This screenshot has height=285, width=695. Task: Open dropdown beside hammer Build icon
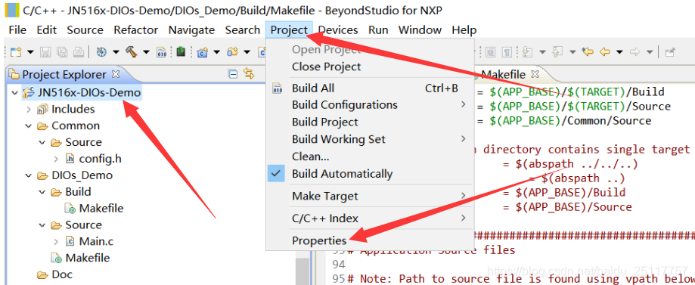click(146, 52)
